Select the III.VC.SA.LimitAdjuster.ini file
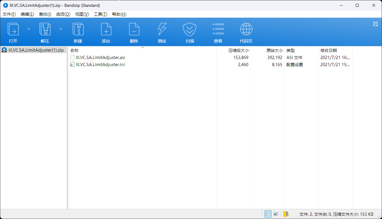382x219 pixels. (100, 65)
